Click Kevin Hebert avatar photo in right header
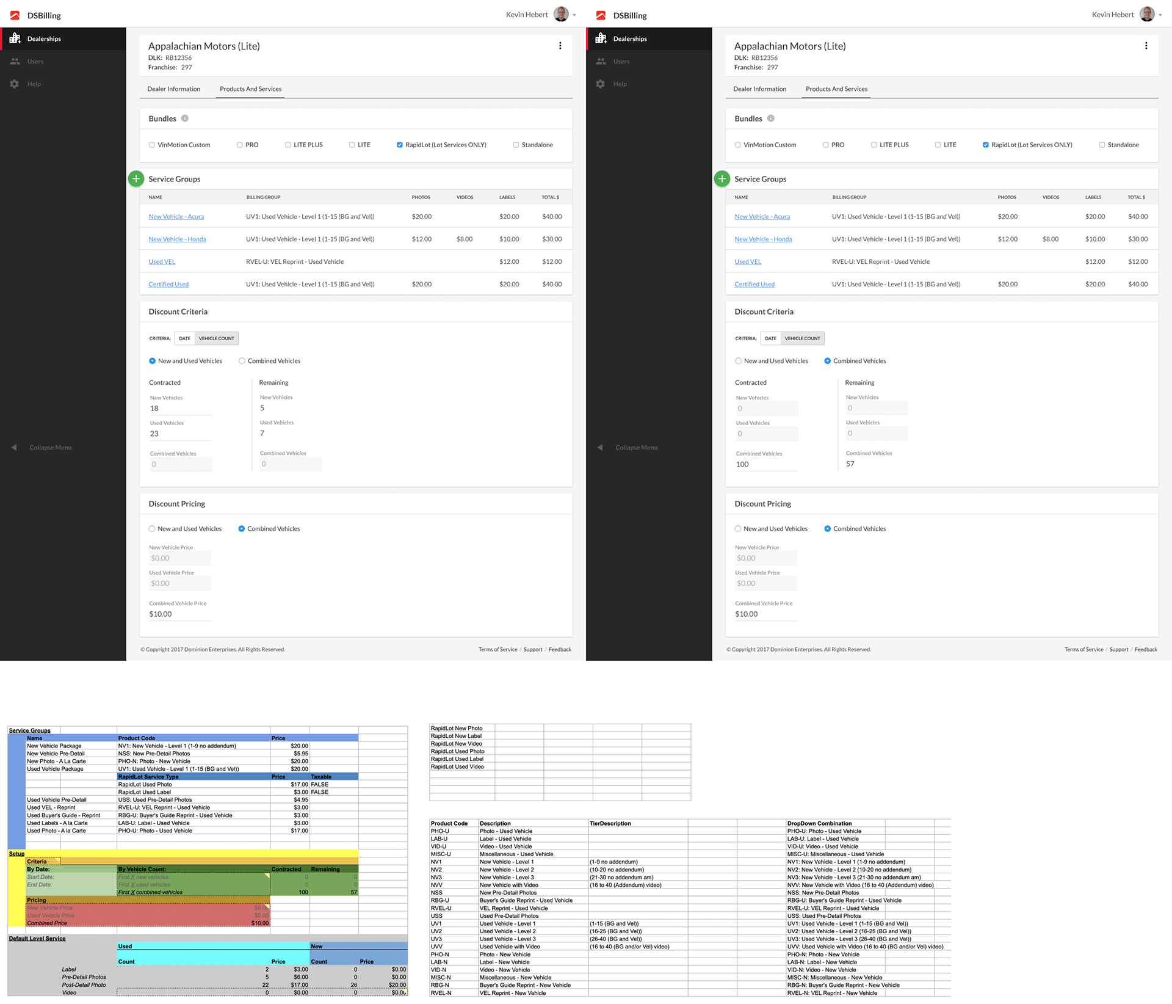 (x=1146, y=15)
